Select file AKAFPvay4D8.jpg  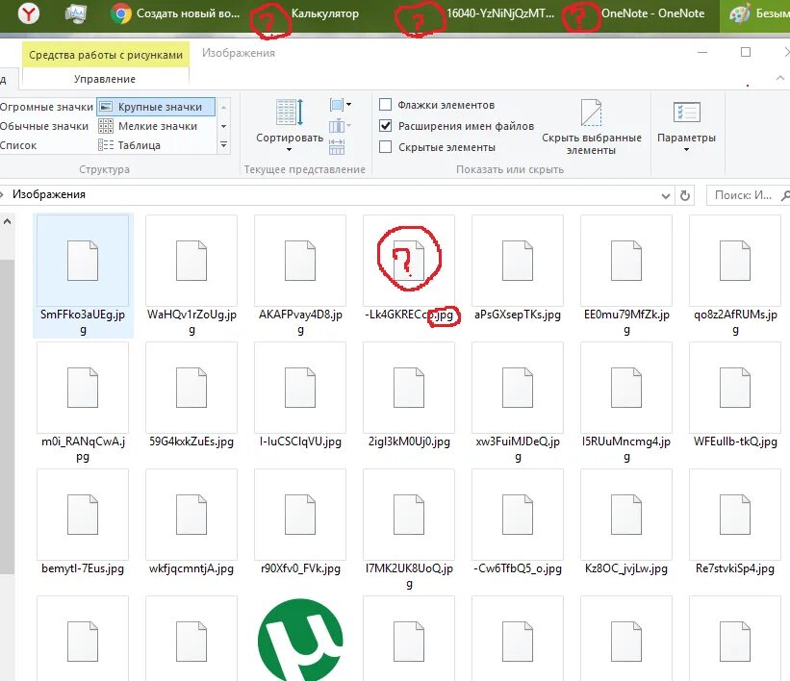(x=300, y=275)
